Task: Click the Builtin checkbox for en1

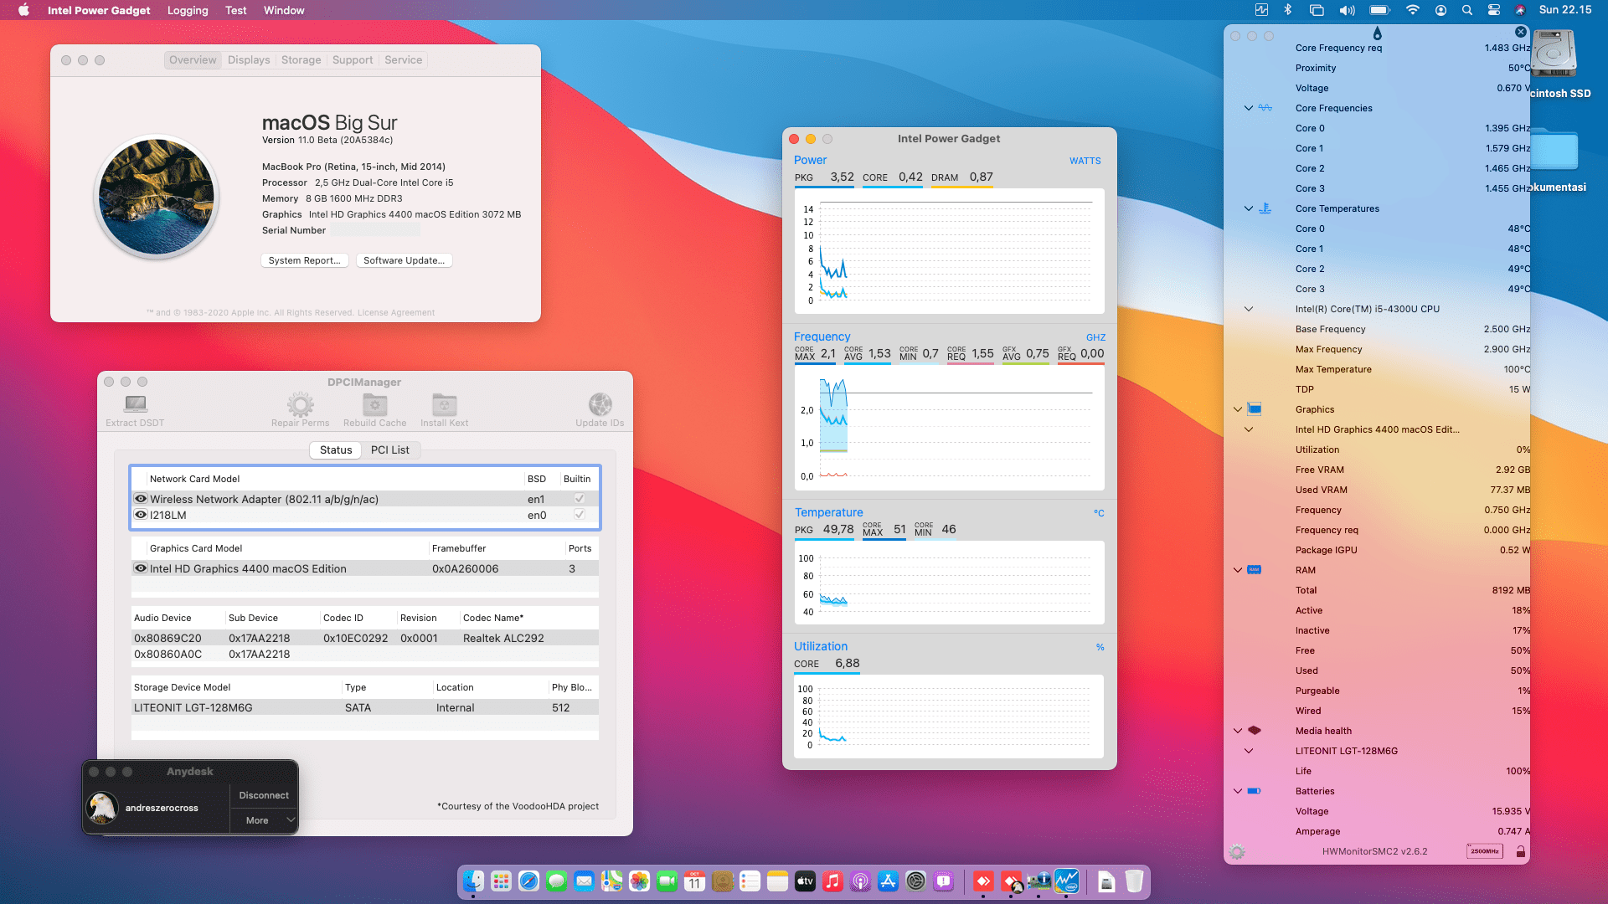Action: (x=579, y=498)
